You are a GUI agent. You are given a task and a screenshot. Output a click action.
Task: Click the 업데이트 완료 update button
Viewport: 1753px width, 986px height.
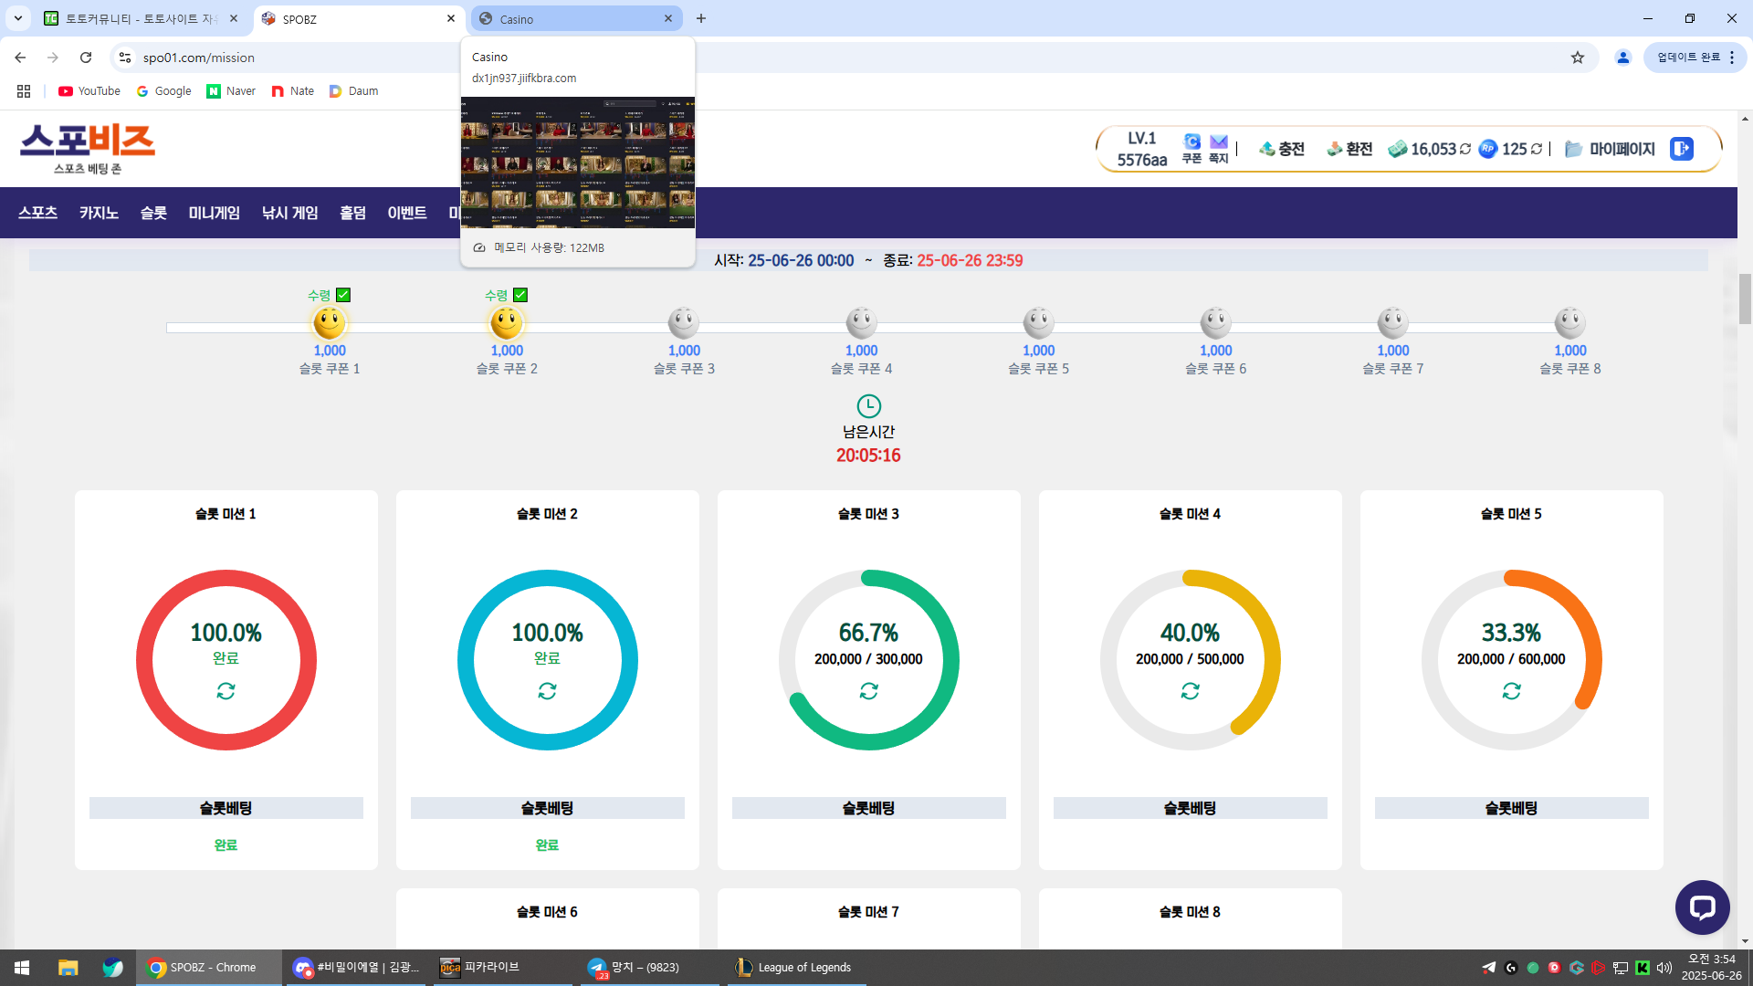point(1695,58)
